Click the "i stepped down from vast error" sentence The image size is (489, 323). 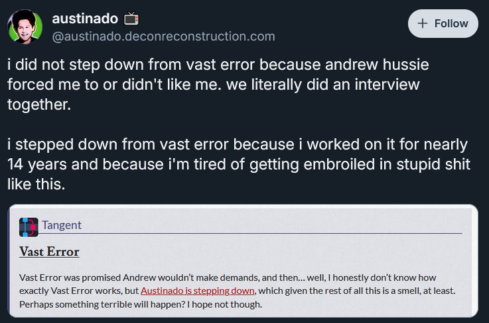[x=239, y=164]
